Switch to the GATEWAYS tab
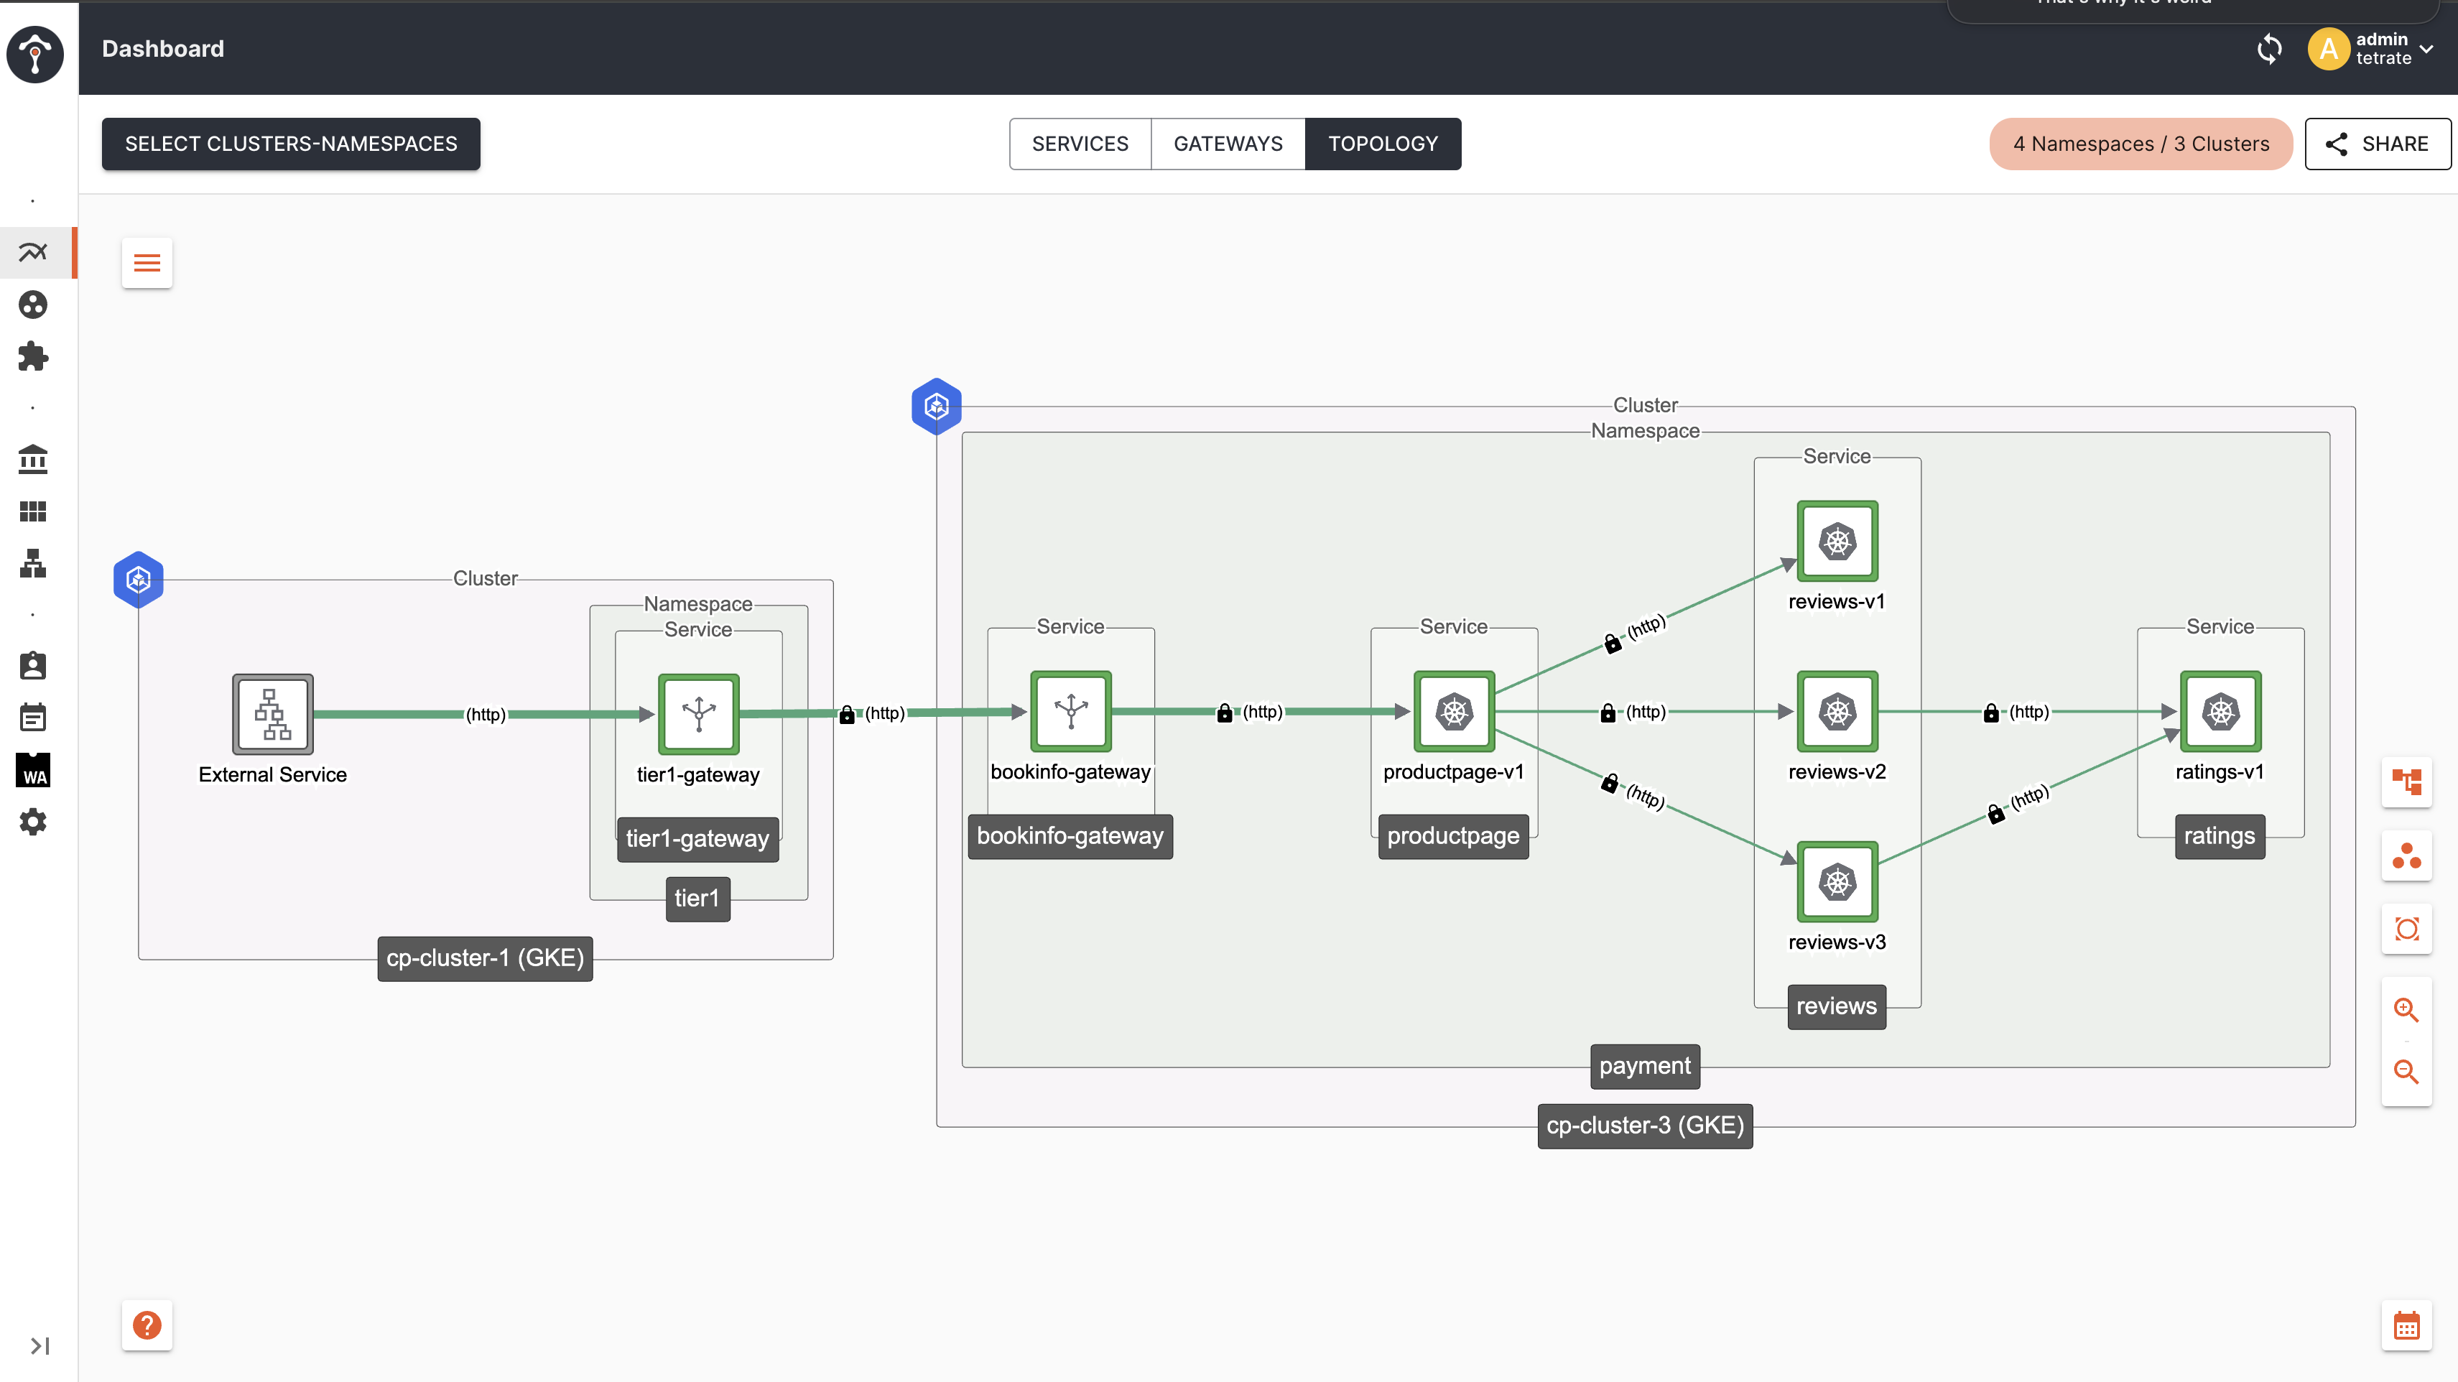This screenshot has width=2458, height=1382. (x=1228, y=144)
